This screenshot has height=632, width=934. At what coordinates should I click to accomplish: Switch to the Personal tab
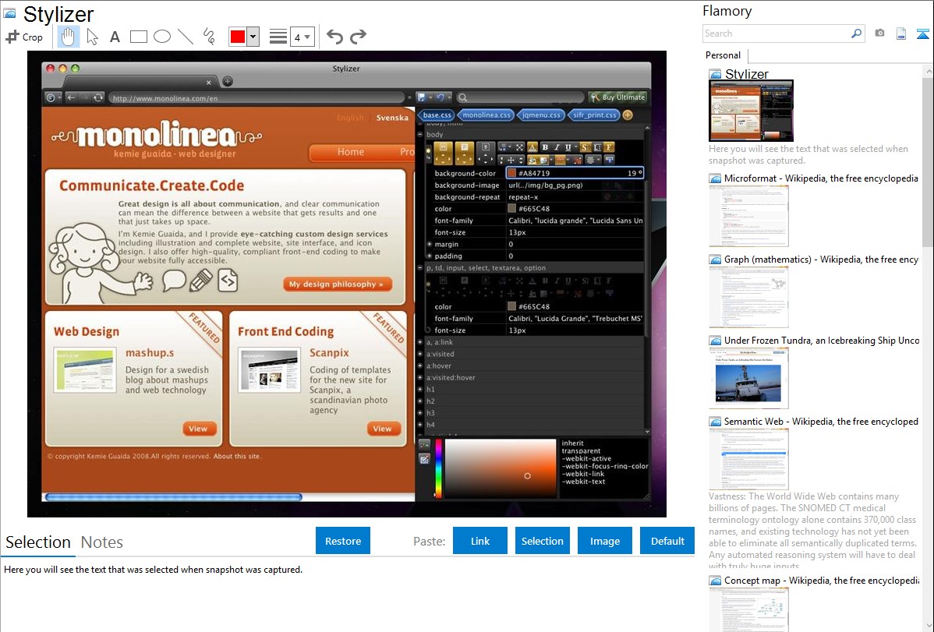tap(723, 55)
